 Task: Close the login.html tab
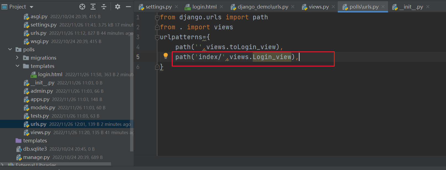tap(222, 7)
